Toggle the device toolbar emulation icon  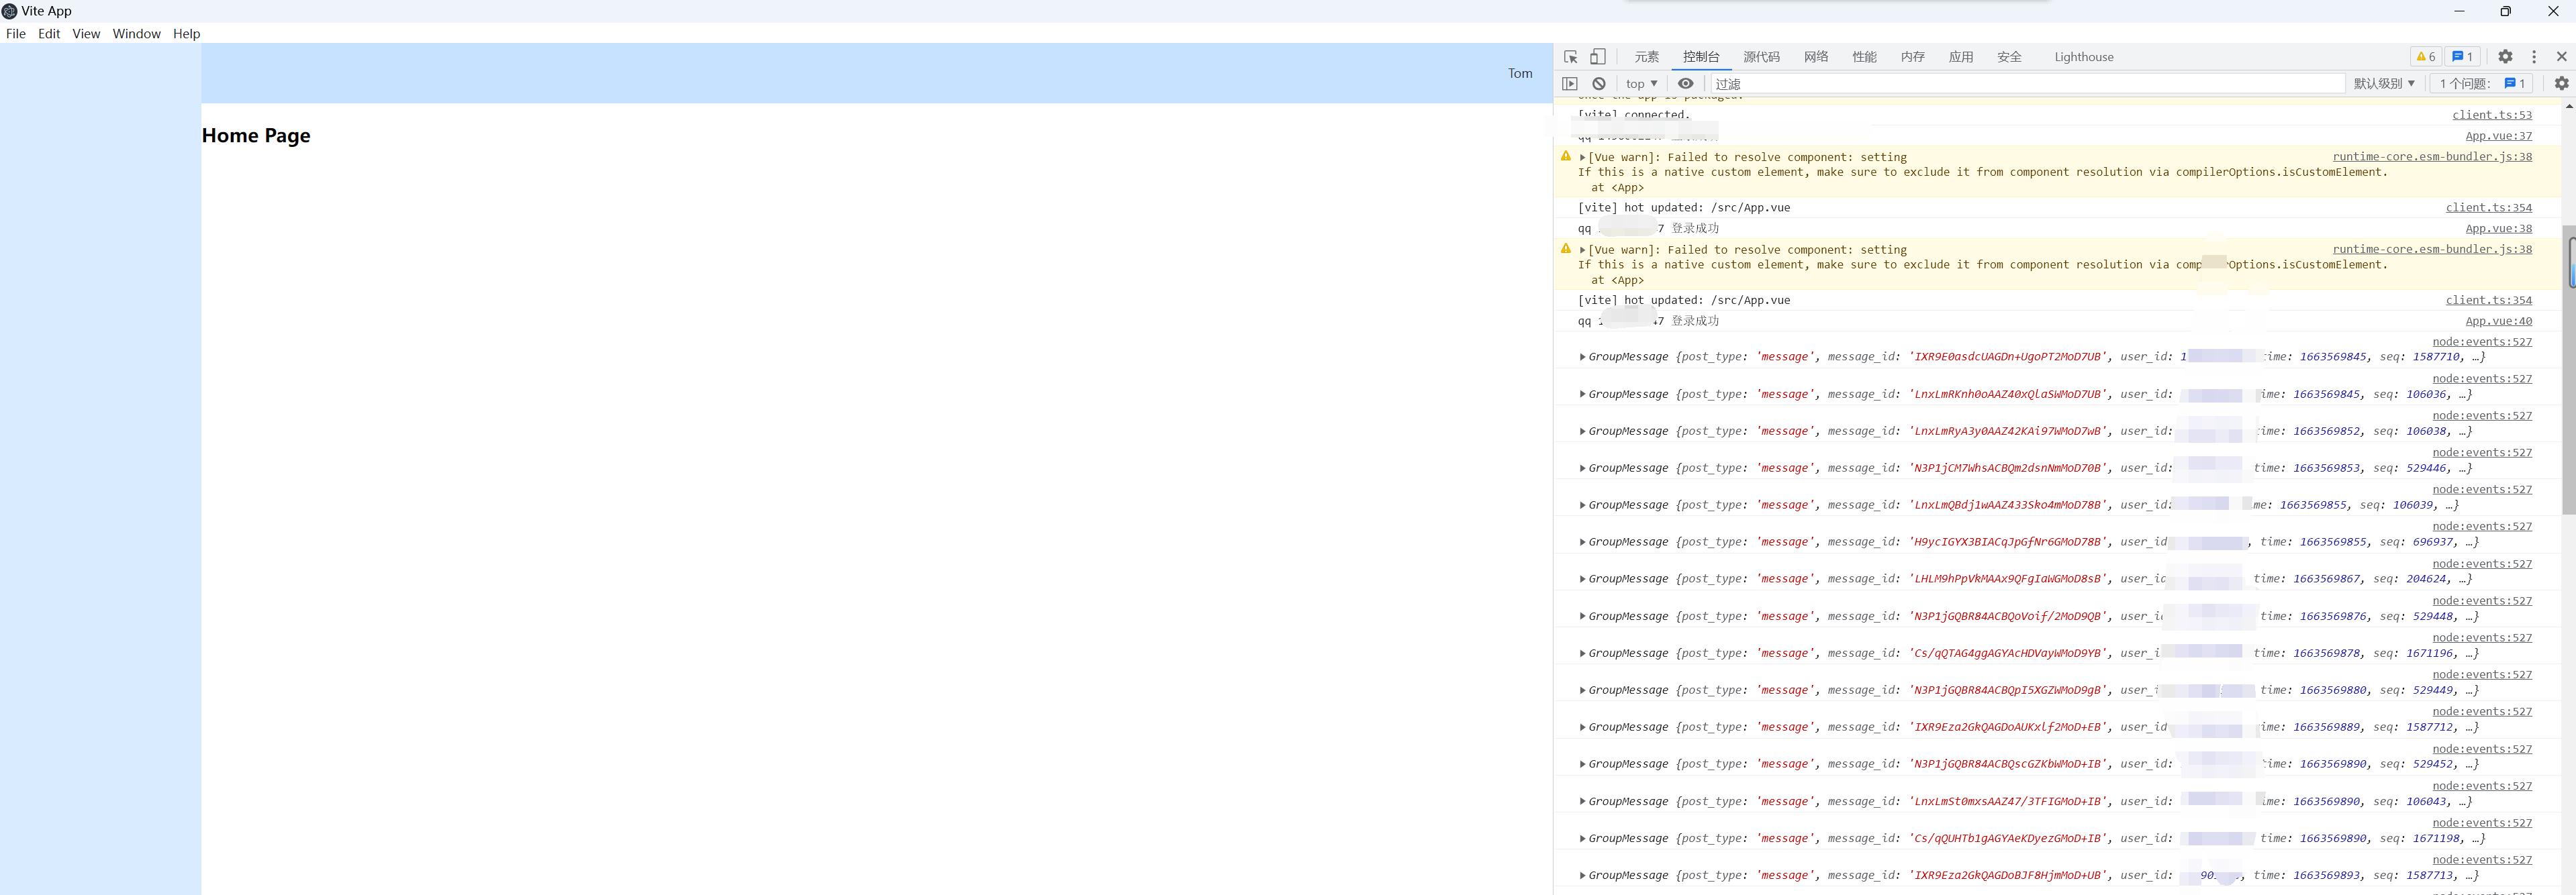(x=1597, y=57)
